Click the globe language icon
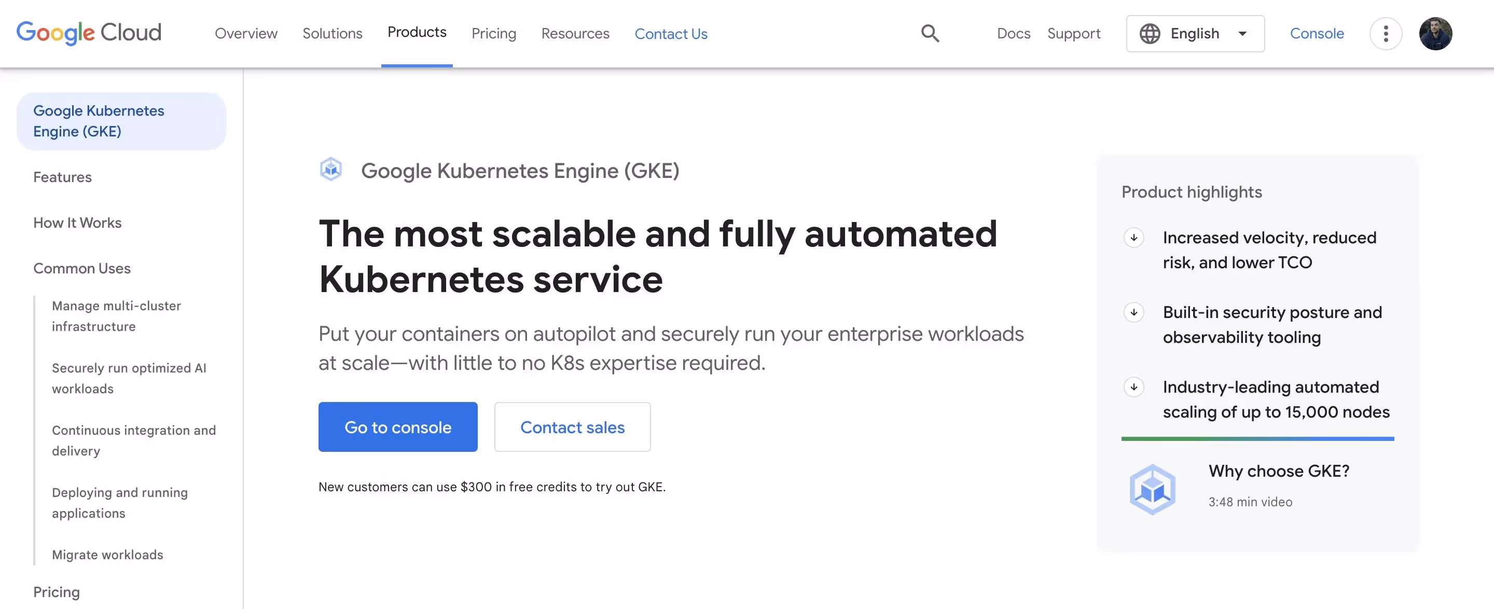This screenshot has width=1494, height=609. (x=1151, y=33)
